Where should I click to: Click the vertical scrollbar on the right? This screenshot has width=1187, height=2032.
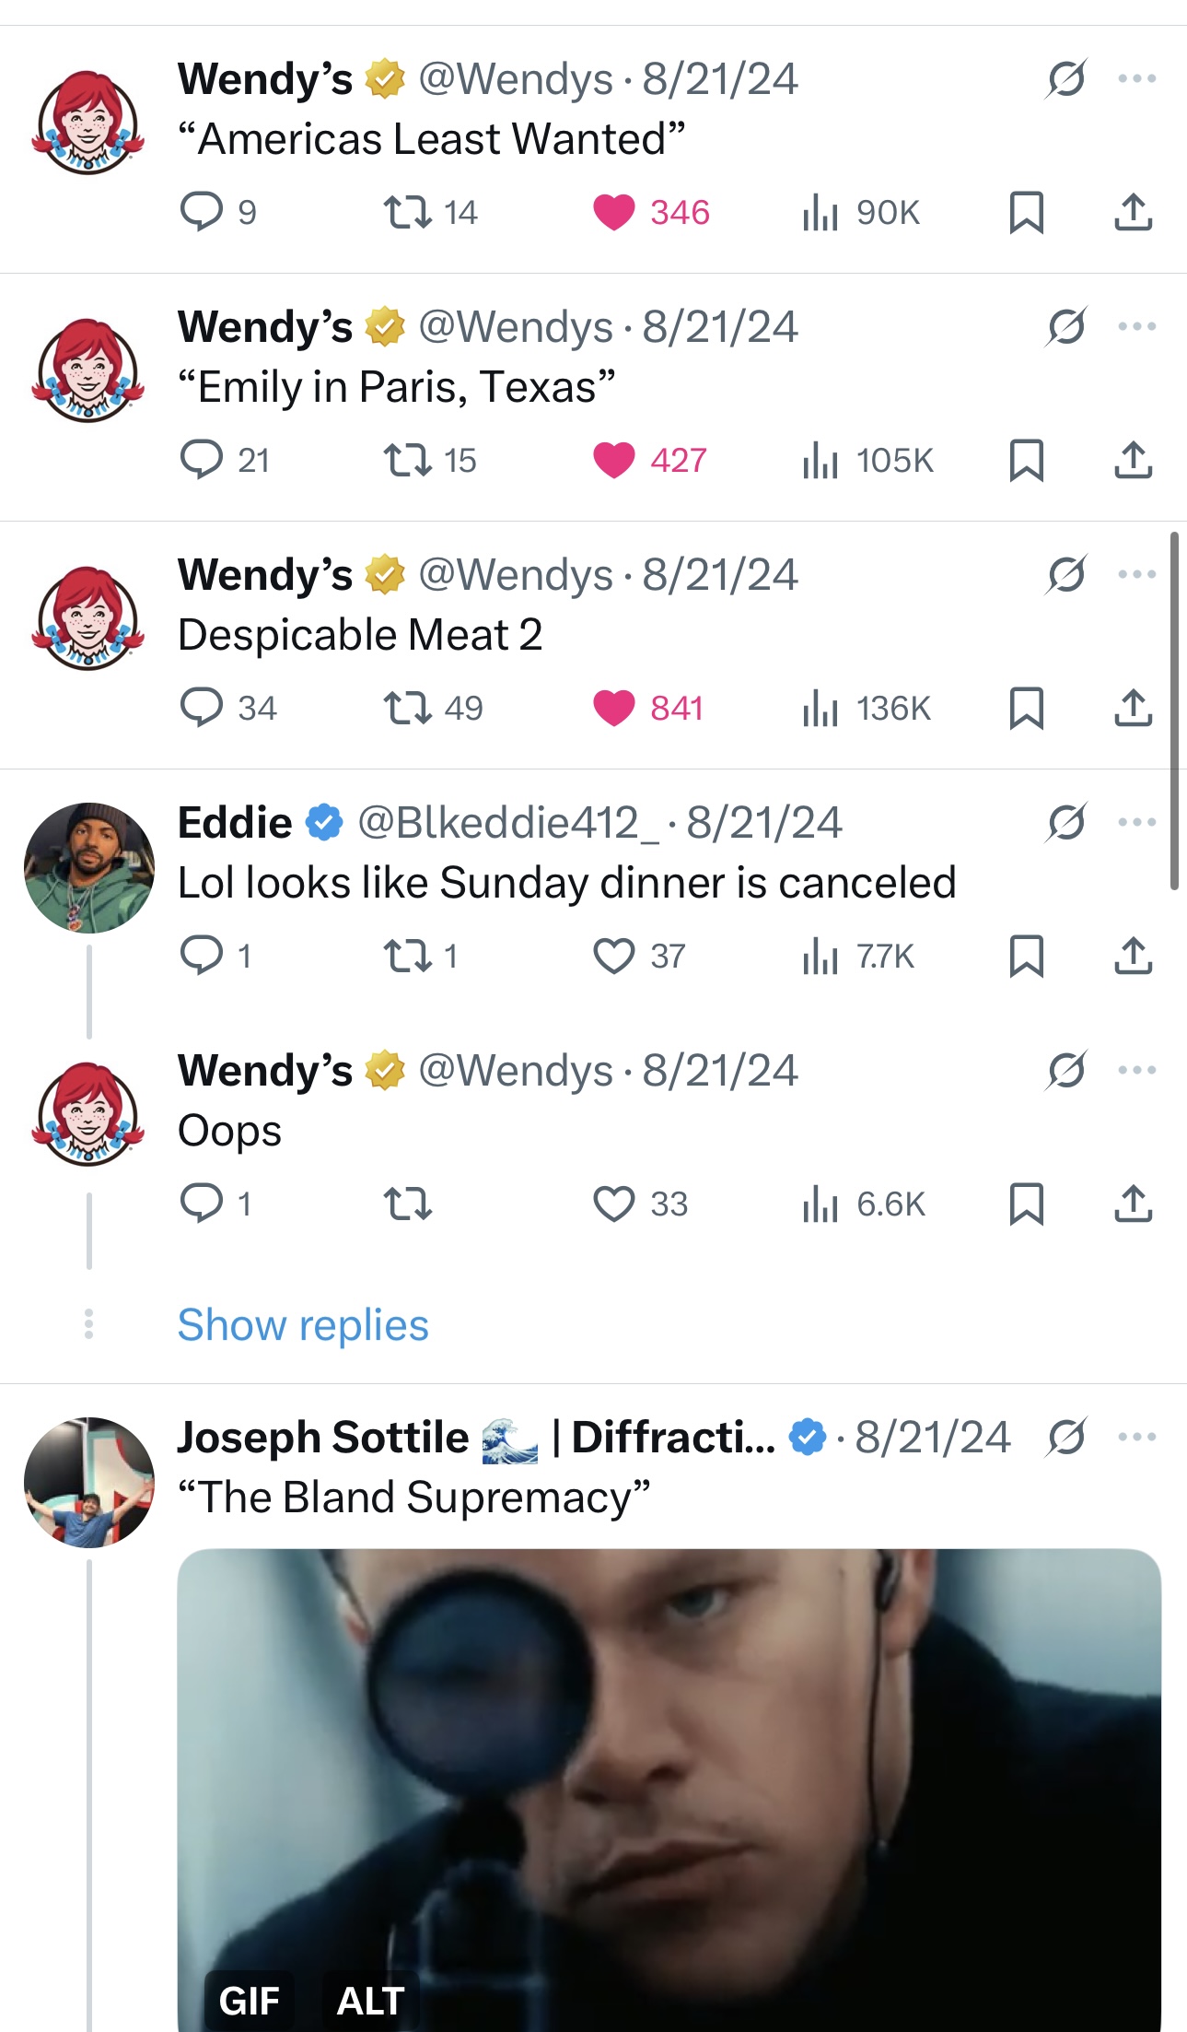(x=1174, y=710)
